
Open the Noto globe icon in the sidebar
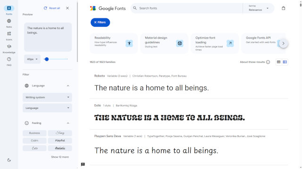tap(9, 21)
